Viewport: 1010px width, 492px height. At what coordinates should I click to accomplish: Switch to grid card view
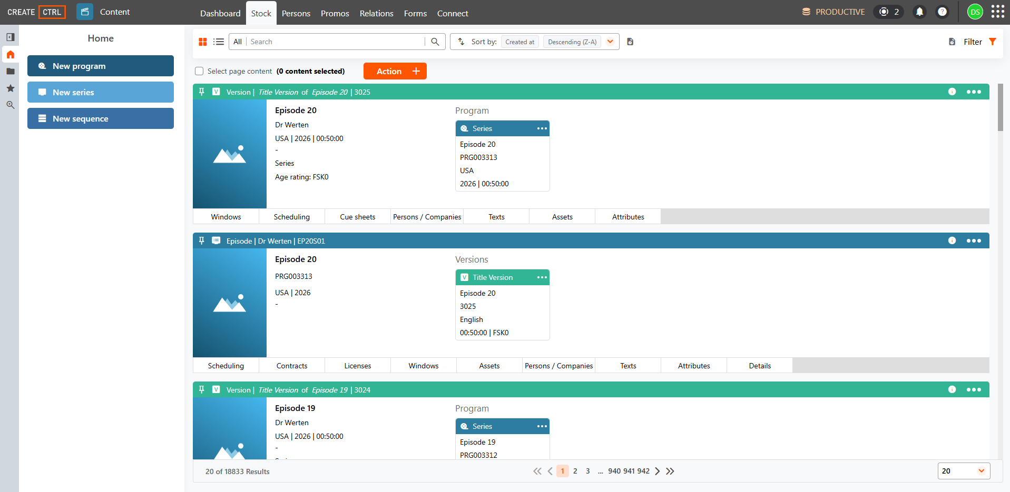point(203,42)
